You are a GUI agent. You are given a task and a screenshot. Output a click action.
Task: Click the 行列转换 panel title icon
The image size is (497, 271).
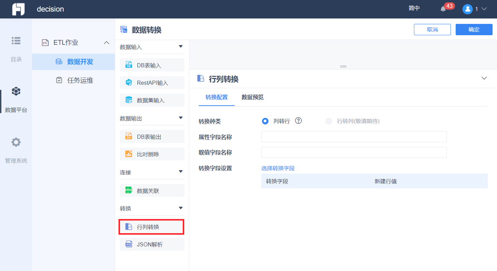coord(201,78)
